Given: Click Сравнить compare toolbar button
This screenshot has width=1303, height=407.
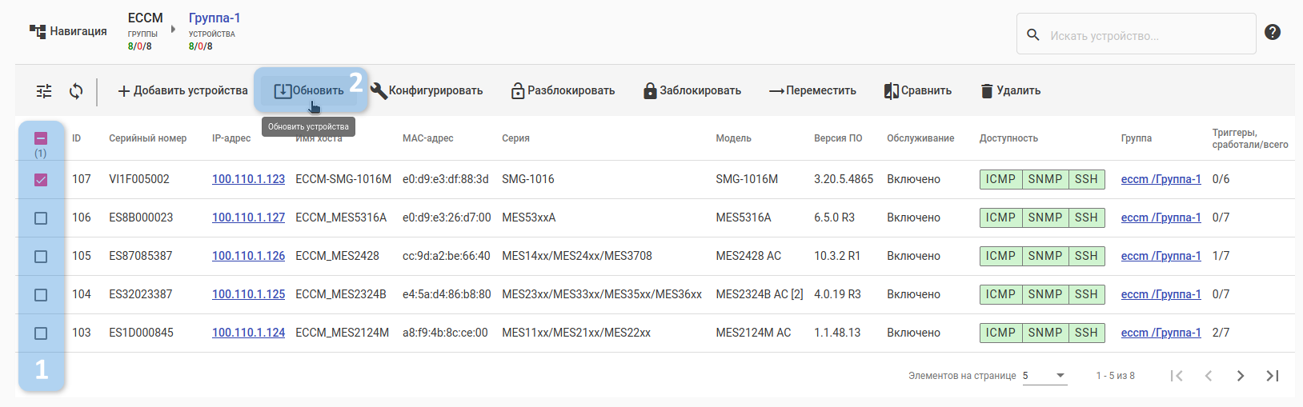Looking at the screenshot, I should click(x=918, y=91).
